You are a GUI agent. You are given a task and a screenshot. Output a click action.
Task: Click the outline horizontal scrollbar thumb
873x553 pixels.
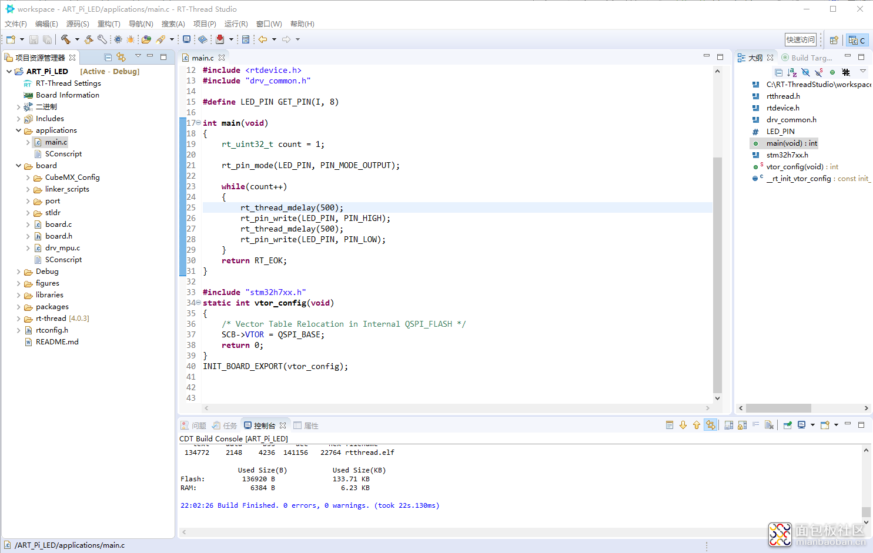tap(778, 408)
